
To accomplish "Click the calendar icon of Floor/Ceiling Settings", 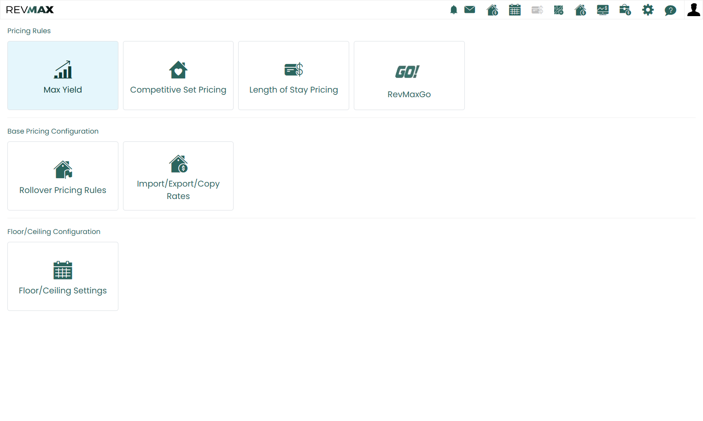I will coord(63,270).
